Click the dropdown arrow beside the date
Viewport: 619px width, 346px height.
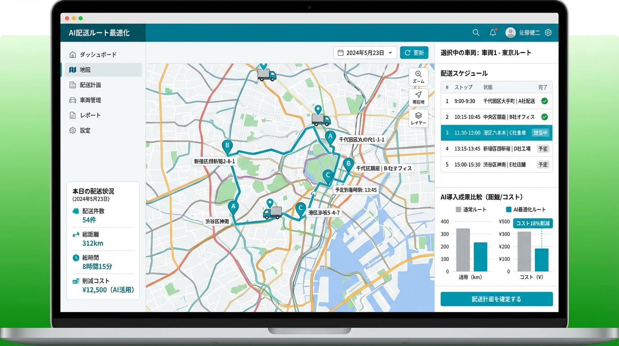(390, 53)
